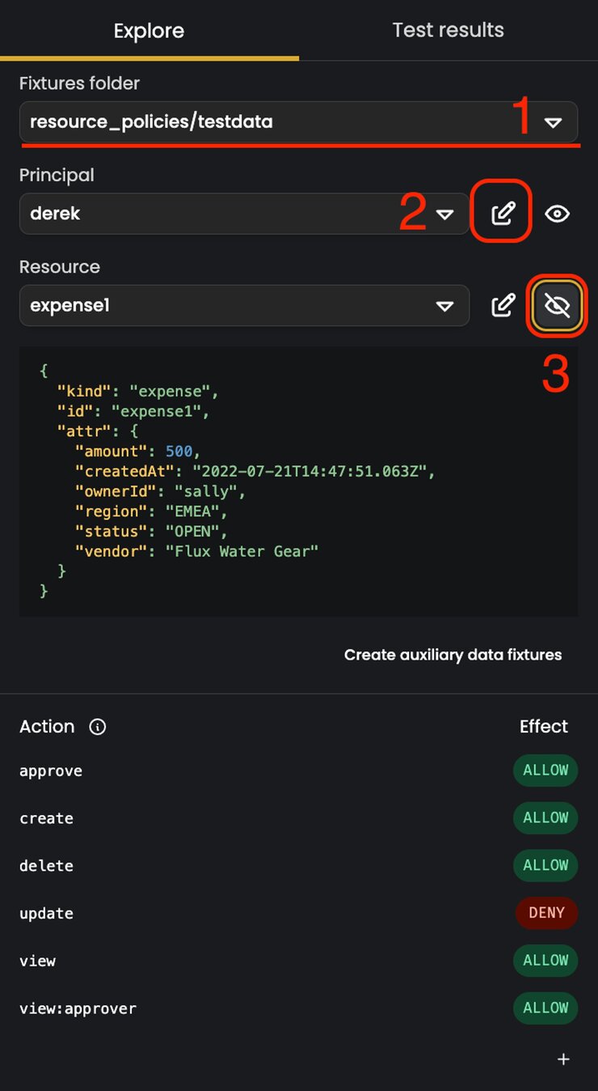Hide resource JSON with crossed-eye icon
598x1091 pixels.
coord(558,305)
